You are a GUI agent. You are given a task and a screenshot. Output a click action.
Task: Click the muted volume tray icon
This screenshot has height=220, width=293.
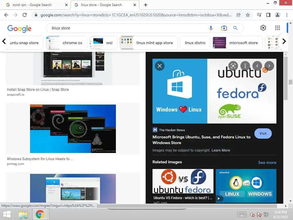[252, 215]
